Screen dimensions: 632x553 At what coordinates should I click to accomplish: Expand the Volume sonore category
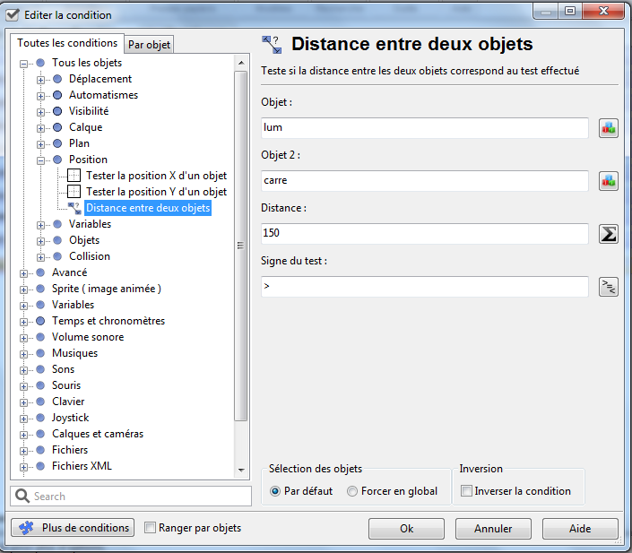24,338
